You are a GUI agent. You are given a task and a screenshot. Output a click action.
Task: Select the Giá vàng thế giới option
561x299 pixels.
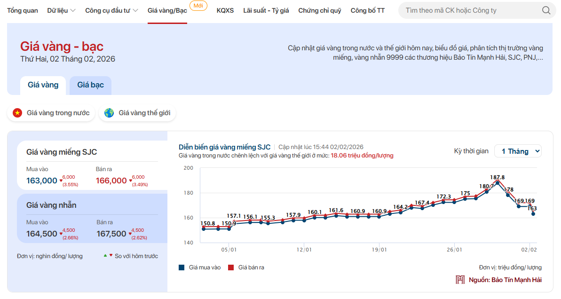click(x=137, y=113)
